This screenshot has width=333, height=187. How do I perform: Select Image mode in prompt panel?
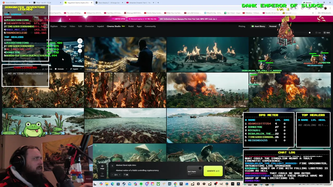[x=102, y=167]
